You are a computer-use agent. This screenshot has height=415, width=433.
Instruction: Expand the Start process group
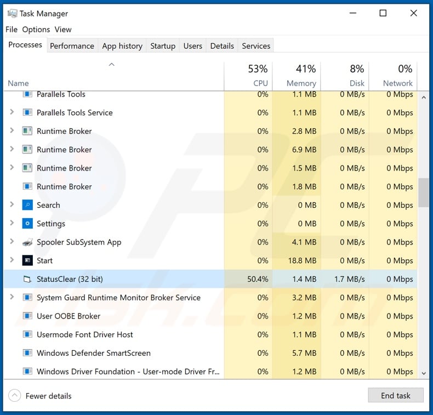pos(12,260)
